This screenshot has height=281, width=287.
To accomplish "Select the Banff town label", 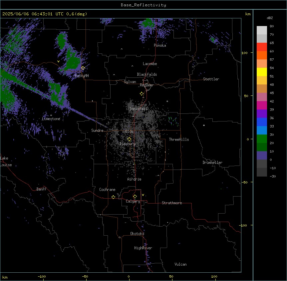I will [x=41, y=189].
